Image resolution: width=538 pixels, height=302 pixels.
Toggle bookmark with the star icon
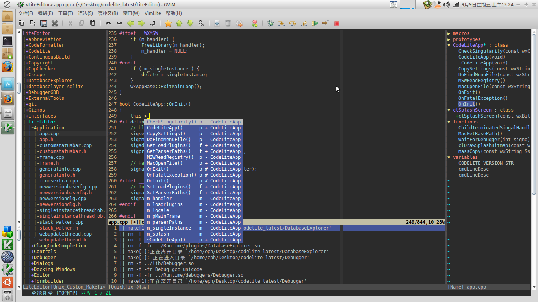[x=168, y=23]
